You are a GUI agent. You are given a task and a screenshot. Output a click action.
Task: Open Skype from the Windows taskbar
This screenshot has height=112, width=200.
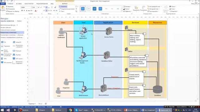coord(82,110)
